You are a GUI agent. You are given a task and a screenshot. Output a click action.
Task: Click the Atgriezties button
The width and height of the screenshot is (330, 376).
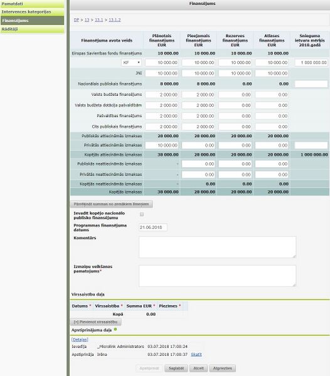tap(222, 368)
